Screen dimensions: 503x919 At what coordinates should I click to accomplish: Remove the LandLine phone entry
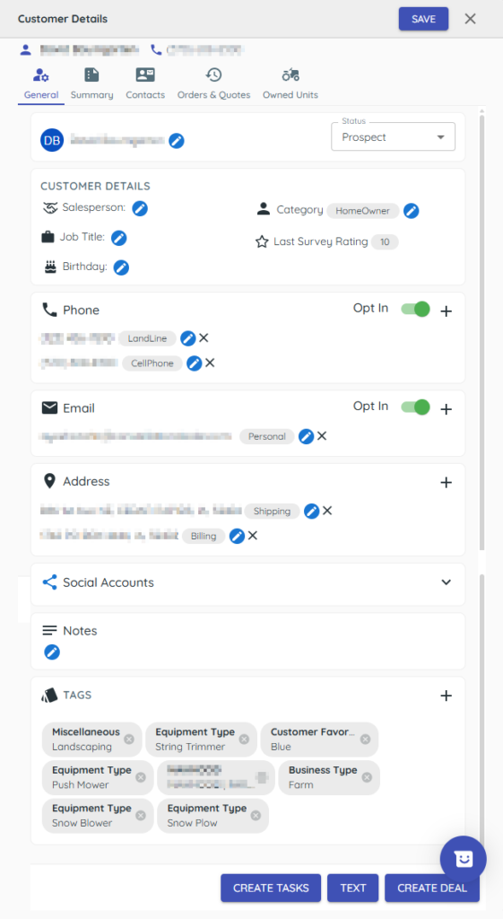(x=204, y=337)
